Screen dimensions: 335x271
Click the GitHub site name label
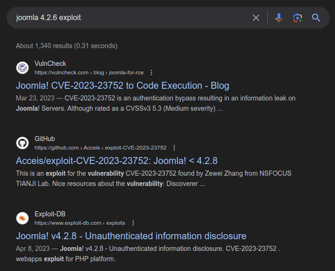(x=44, y=139)
